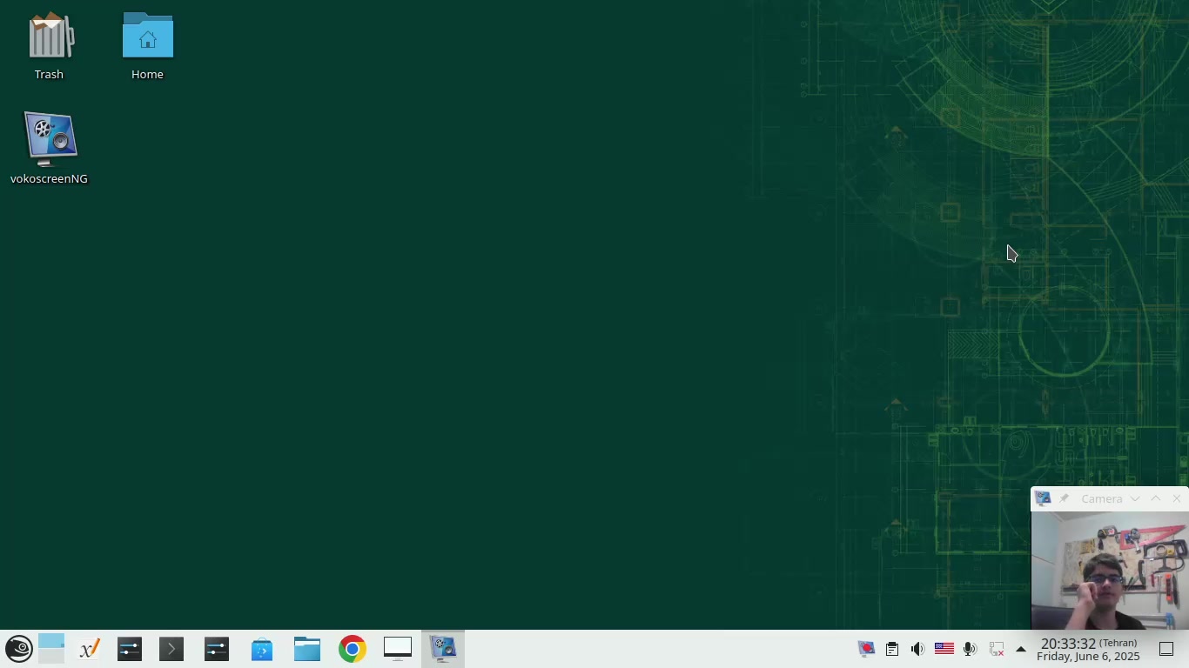The width and height of the screenshot is (1189, 668).
Task: Click the webcam video preview
Action: tap(1110, 571)
